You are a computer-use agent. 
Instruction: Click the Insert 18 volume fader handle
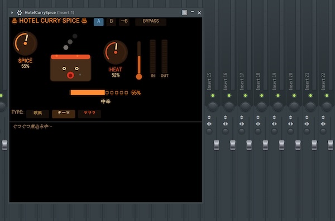pos(265,145)
